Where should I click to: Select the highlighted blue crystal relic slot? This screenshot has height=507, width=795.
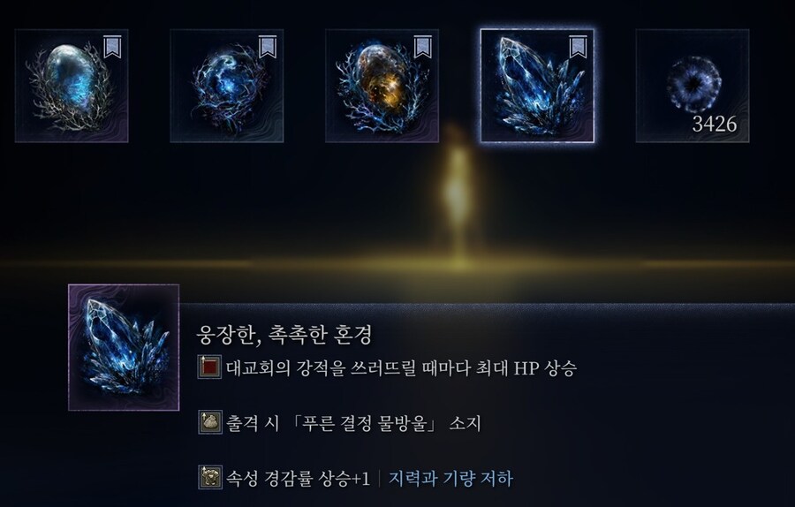(537, 86)
